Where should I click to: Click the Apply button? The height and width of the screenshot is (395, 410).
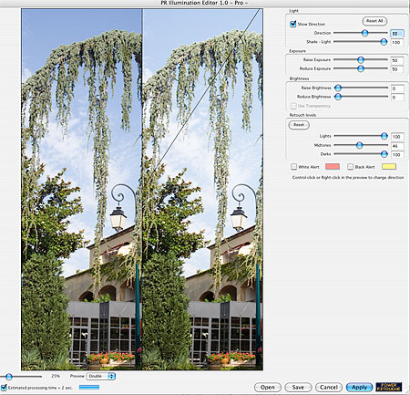click(359, 387)
